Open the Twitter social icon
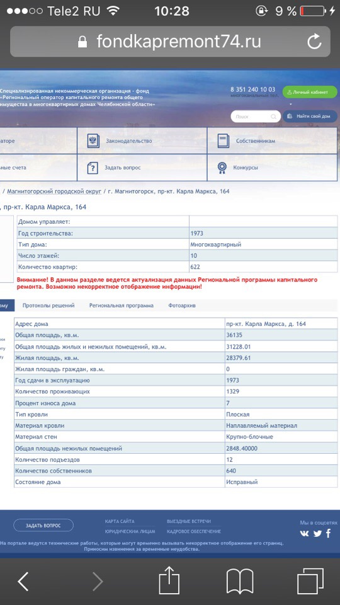 click(x=317, y=534)
